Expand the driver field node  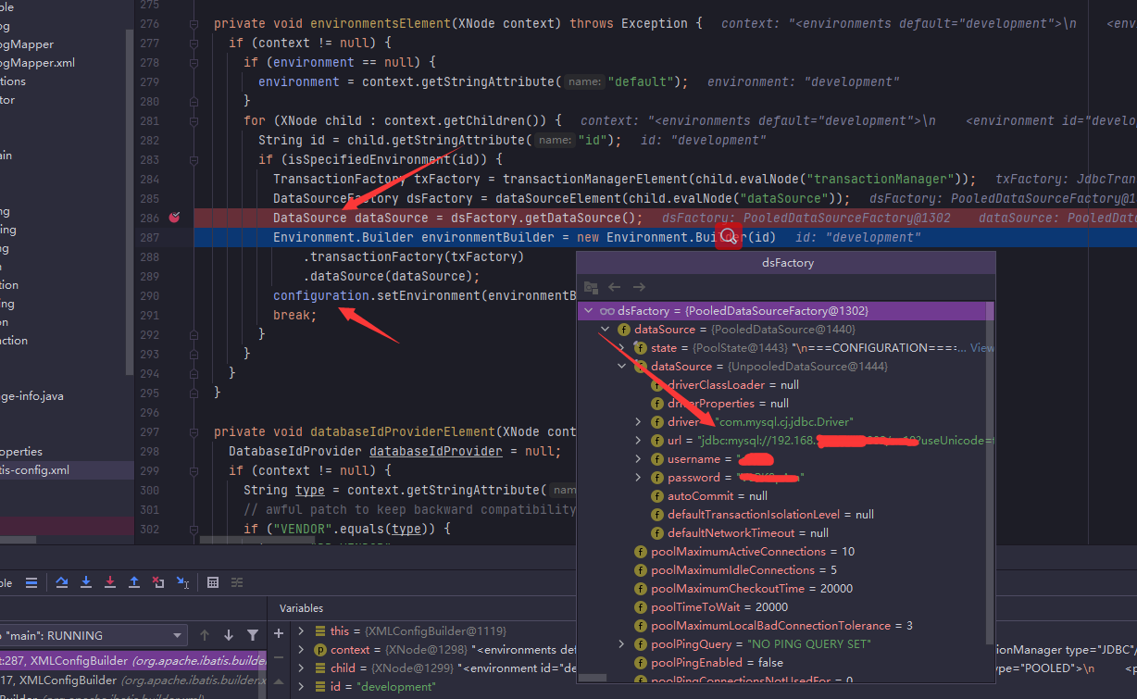pyautogui.click(x=638, y=422)
